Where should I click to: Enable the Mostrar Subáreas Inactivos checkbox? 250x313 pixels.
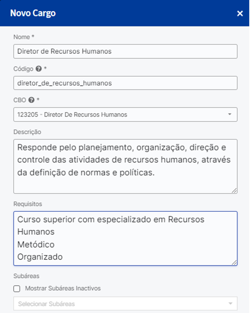coord(17,289)
